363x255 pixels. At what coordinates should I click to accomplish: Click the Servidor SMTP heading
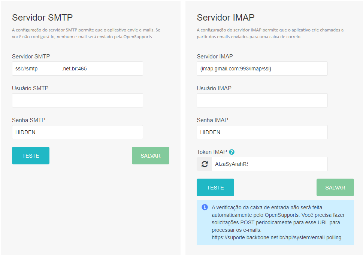pyautogui.click(x=42, y=18)
